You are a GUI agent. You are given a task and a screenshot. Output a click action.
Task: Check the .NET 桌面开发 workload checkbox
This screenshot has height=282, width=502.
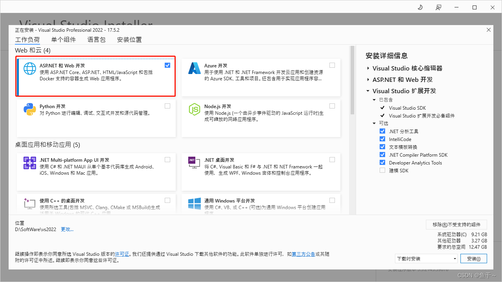332,159
